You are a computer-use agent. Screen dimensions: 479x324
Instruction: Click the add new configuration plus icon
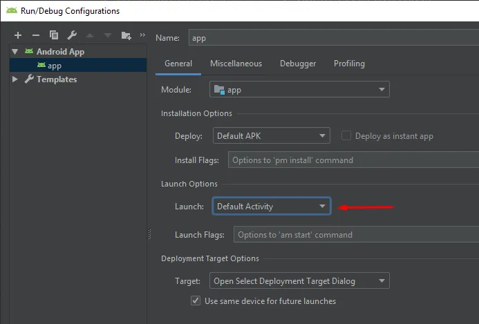coord(18,35)
